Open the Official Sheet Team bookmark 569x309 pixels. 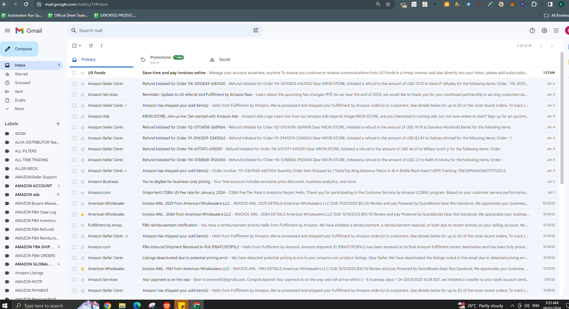[68, 15]
